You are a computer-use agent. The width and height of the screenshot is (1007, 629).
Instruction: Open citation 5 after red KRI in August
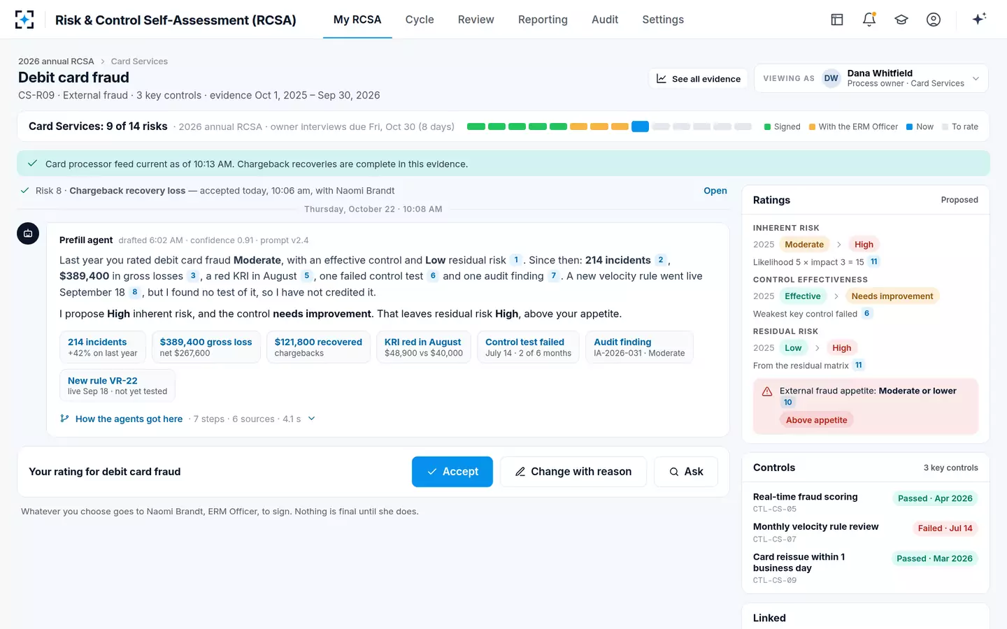tap(306, 276)
